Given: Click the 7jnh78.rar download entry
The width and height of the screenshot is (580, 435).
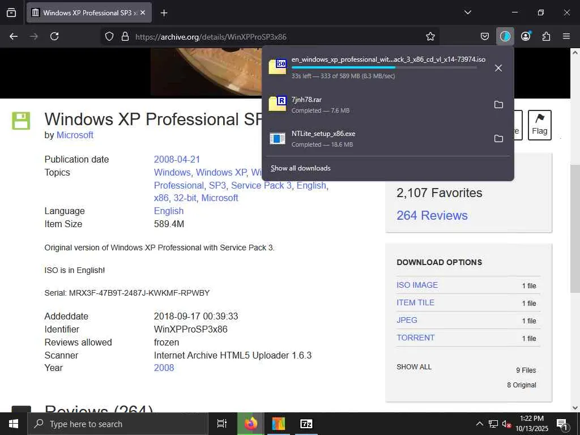Looking at the screenshot, I should [377, 105].
